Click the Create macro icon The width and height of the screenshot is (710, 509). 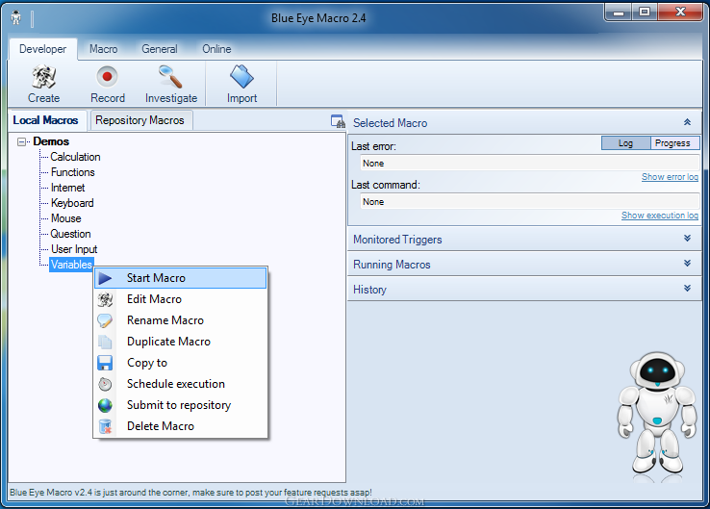point(43,77)
